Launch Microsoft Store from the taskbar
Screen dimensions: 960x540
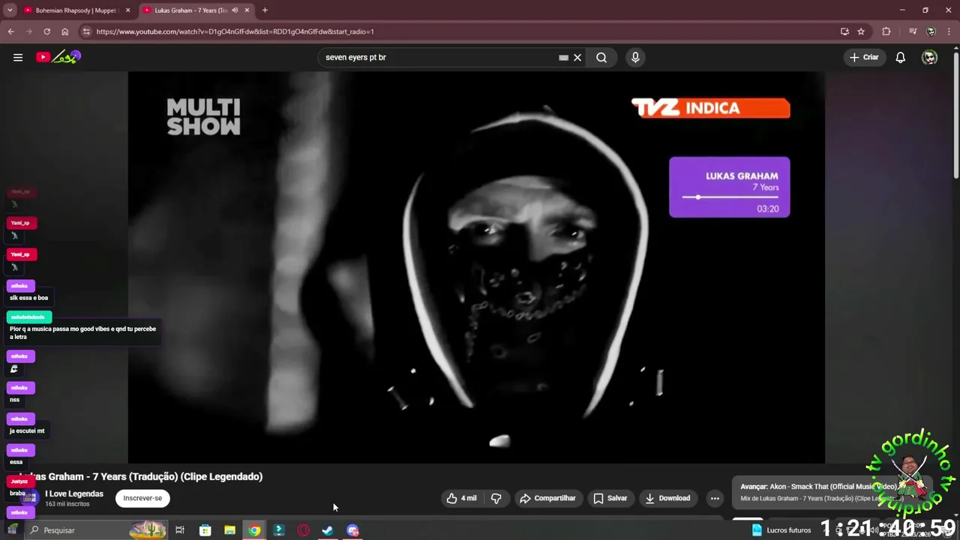tap(205, 530)
